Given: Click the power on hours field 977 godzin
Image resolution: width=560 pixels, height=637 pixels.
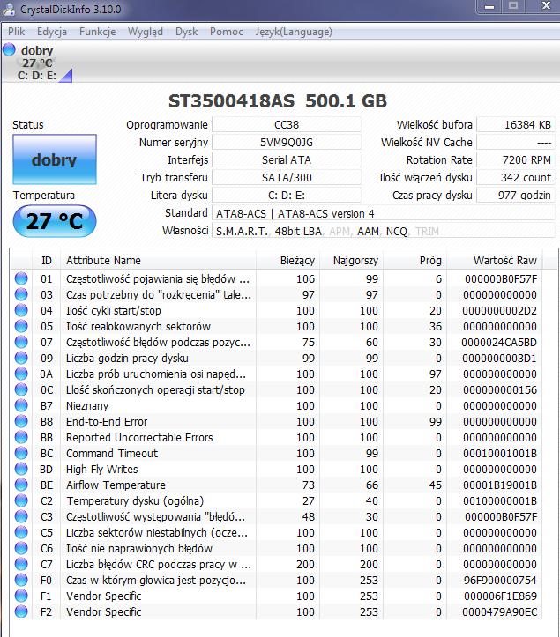Looking at the screenshot, I should click(516, 196).
